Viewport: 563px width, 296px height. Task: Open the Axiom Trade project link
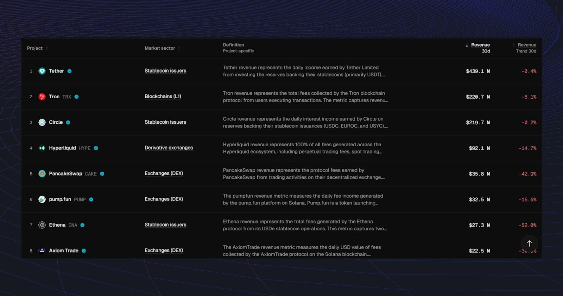[64, 251]
